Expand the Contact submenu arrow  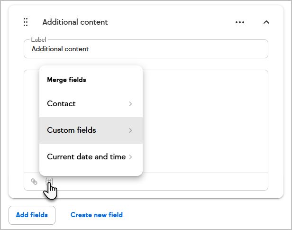click(x=130, y=104)
